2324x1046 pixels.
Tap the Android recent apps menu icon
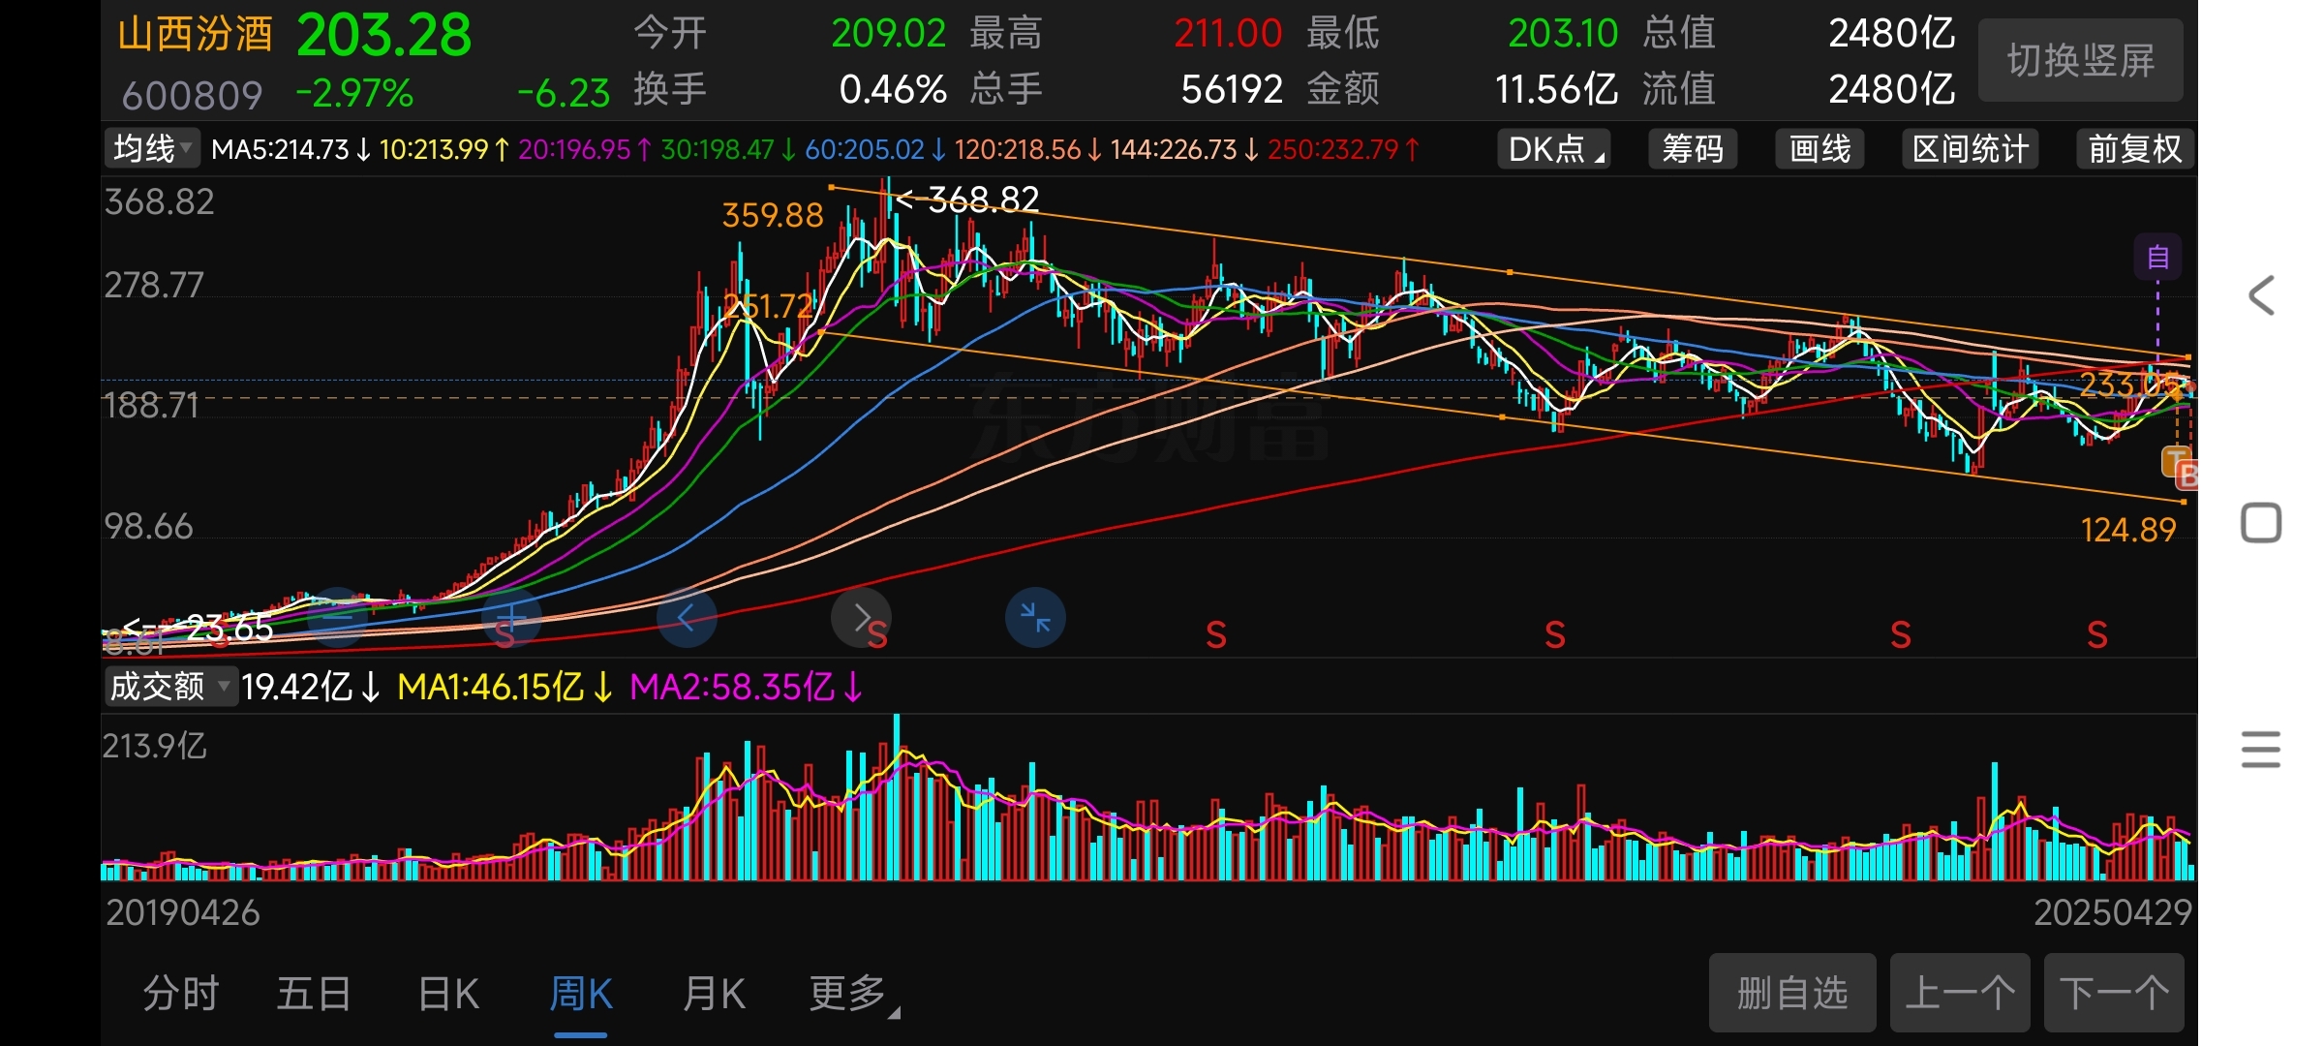point(2261,750)
